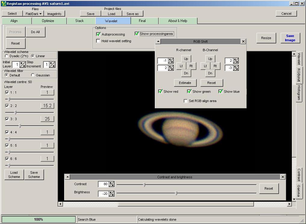
Task: Check Set RGB align area
Action: click(x=186, y=101)
